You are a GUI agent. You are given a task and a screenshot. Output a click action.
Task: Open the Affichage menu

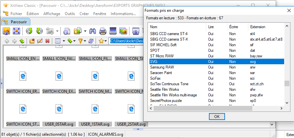[52, 14]
